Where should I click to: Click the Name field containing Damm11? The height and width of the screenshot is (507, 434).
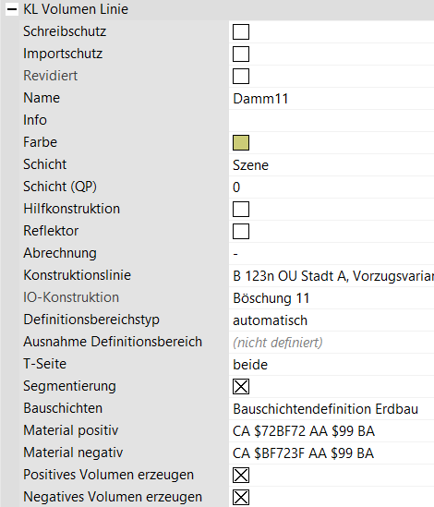[332, 99]
